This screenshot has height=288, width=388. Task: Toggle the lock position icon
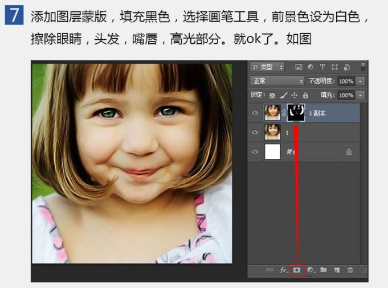tap(294, 95)
